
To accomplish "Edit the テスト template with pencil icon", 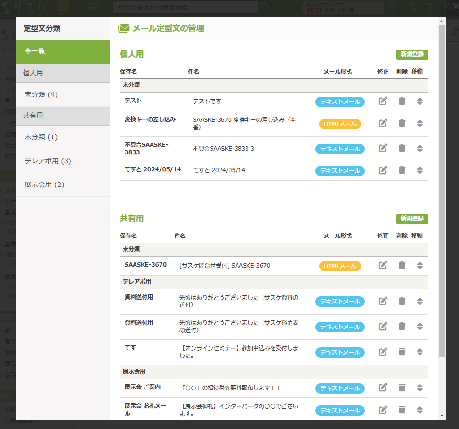I will (383, 101).
